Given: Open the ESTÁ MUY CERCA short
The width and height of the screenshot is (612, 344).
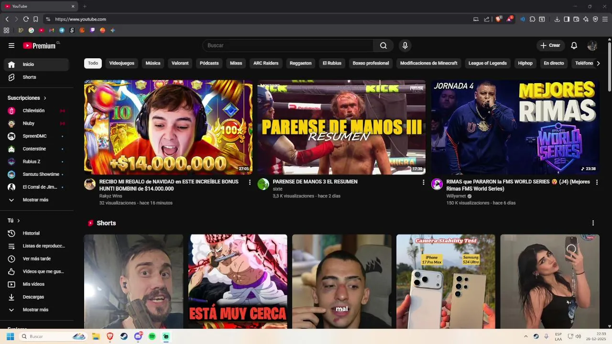Looking at the screenshot, I should (x=238, y=281).
